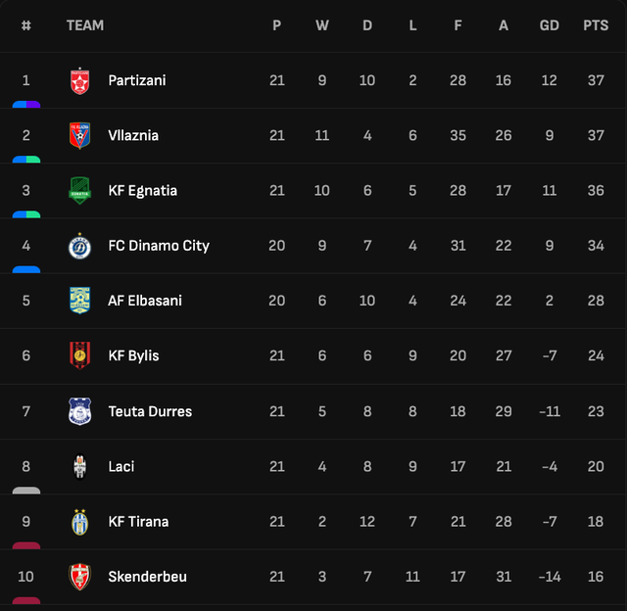Click the FC Dinamo City crest
The width and height of the screenshot is (627, 611).
pos(79,246)
